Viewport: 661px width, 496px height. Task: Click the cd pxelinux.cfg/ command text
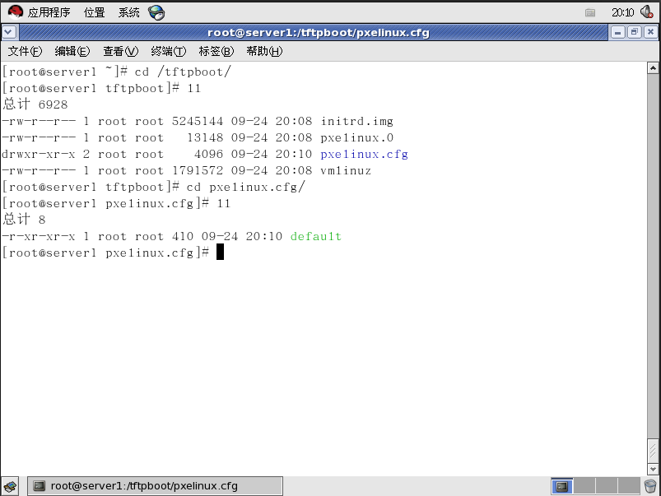tap(245, 187)
